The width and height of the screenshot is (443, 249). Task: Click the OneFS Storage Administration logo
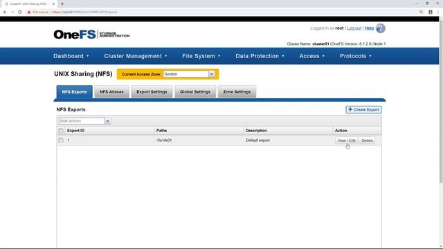pyautogui.click(x=91, y=35)
